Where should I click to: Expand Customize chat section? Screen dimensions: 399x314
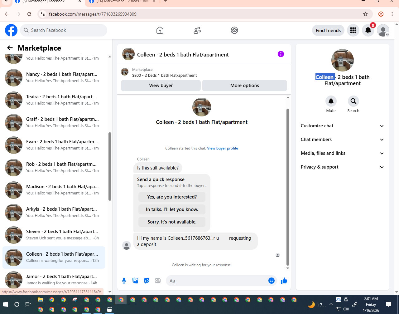click(343, 126)
